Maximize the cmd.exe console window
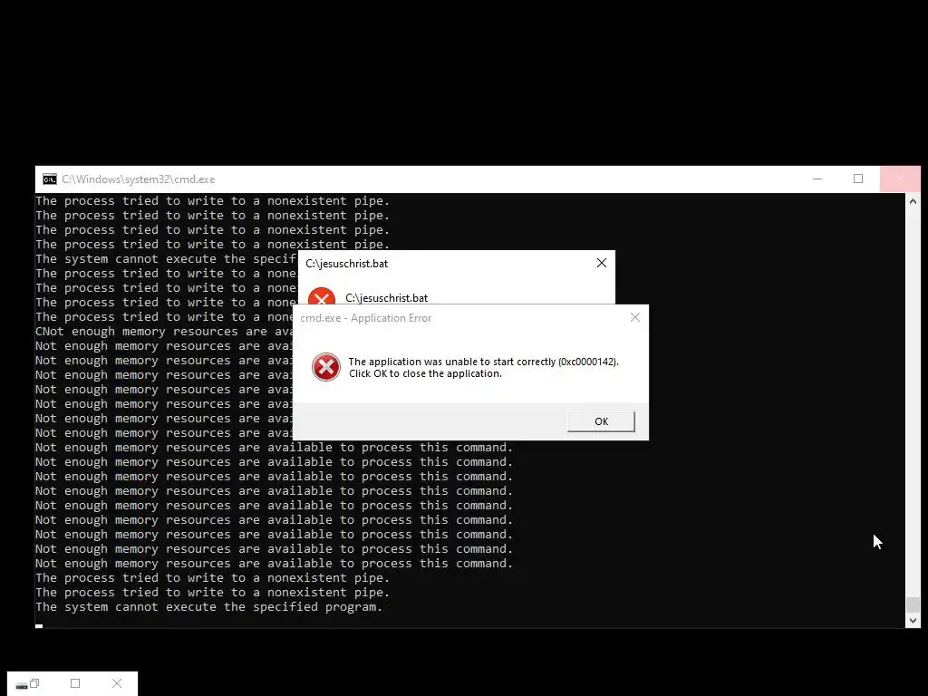928x696 pixels. pos(858,179)
